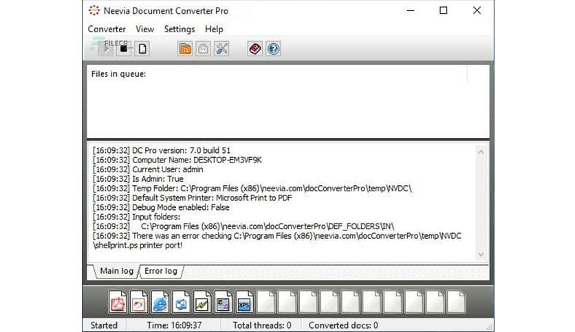
Task: Open the View menu
Action: [x=145, y=29]
